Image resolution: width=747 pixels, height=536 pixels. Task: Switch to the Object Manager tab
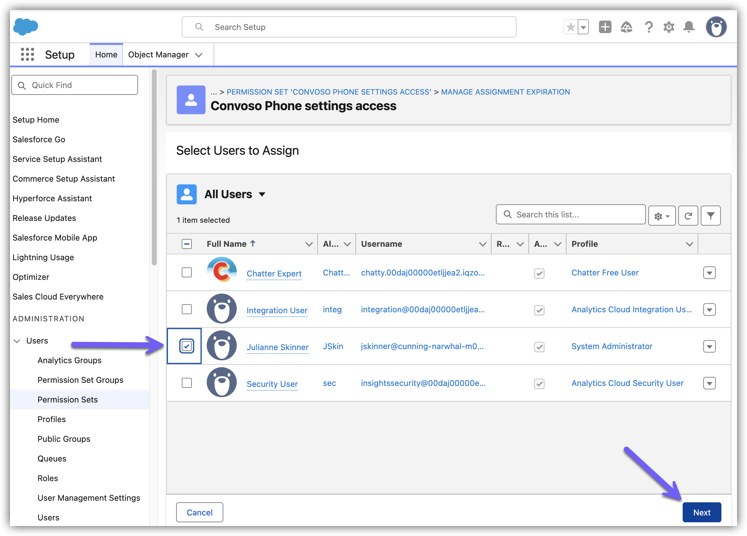(x=158, y=55)
